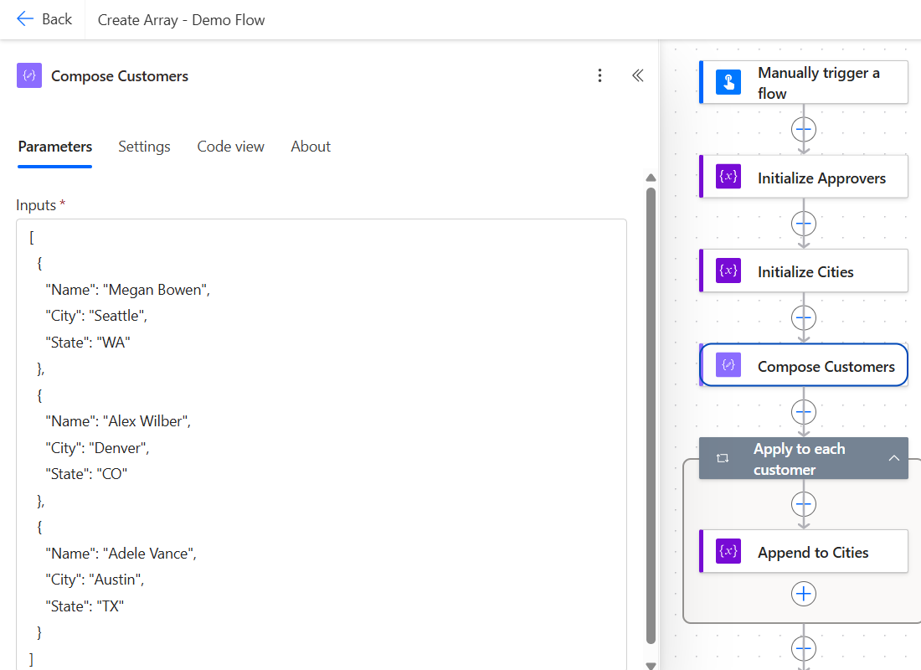Add action below the Apply to each loop
The image size is (921, 670).
(x=804, y=649)
